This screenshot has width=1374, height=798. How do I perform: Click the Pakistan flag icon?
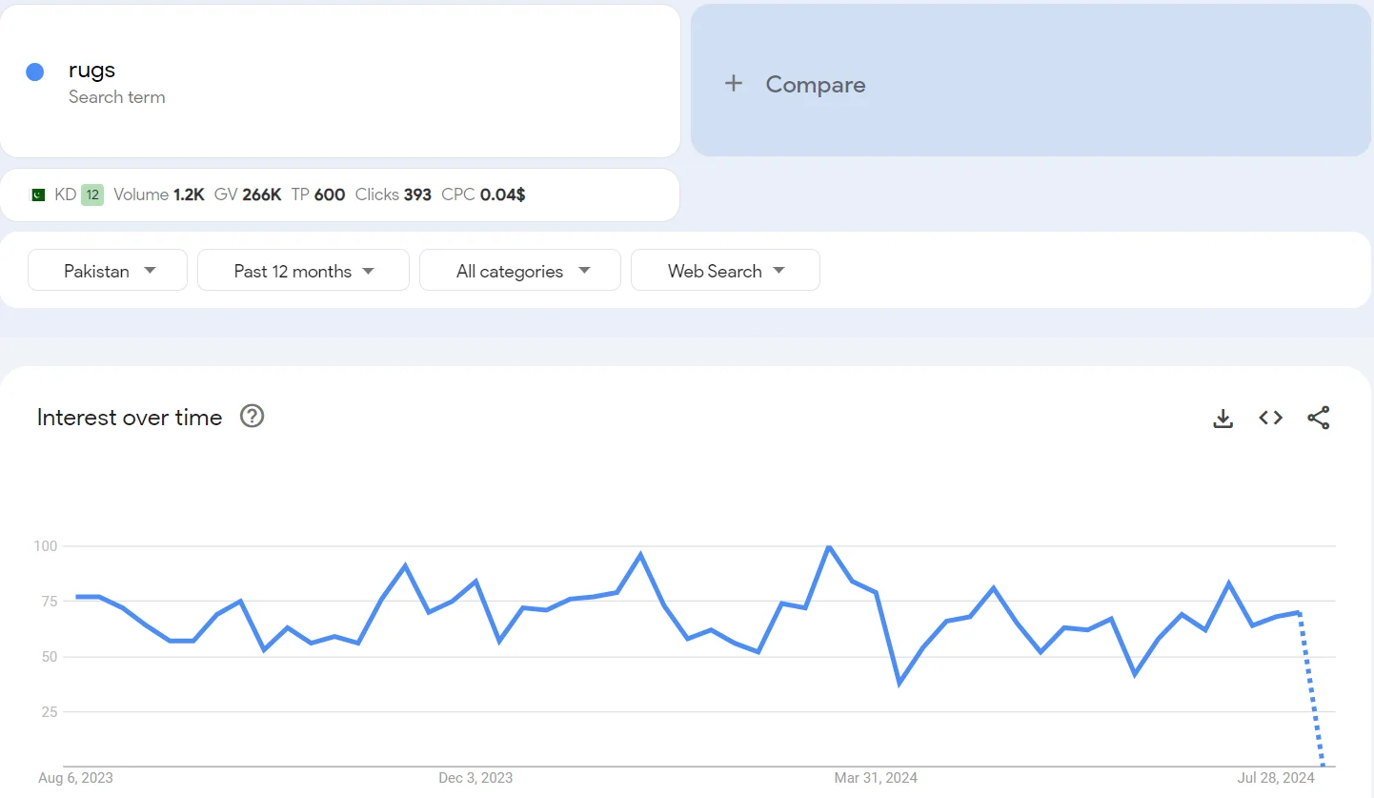click(x=37, y=194)
